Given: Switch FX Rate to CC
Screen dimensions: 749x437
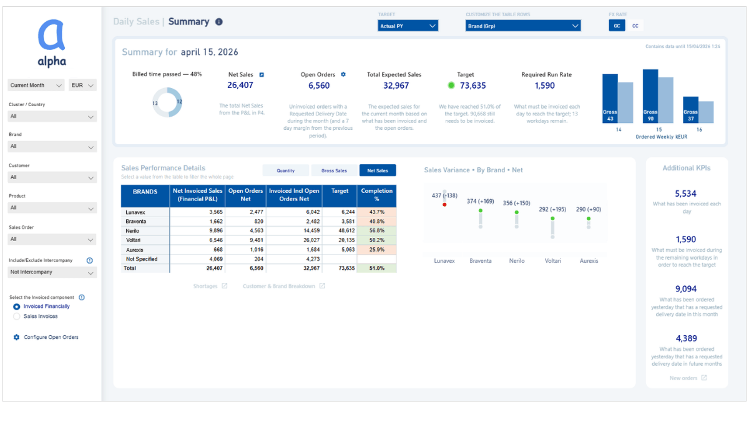Looking at the screenshot, I should pyautogui.click(x=635, y=25).
